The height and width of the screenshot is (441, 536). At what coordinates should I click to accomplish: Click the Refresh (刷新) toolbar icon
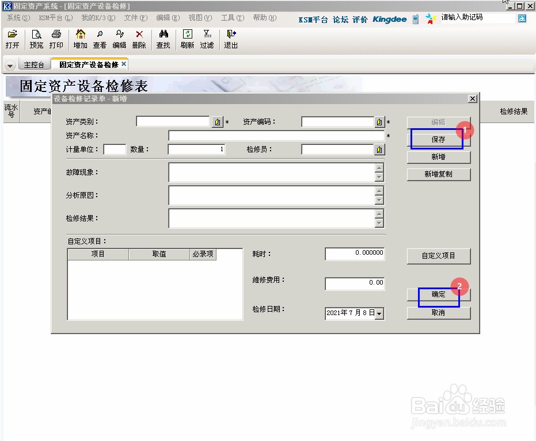pyautogui.click(x=187, y=39)
